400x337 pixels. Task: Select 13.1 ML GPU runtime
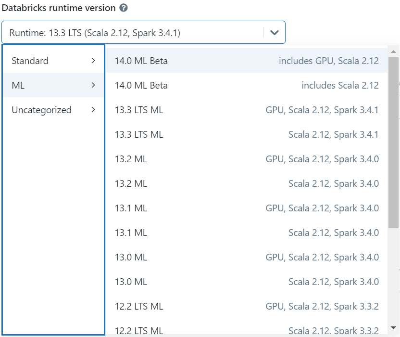[247, 207]
